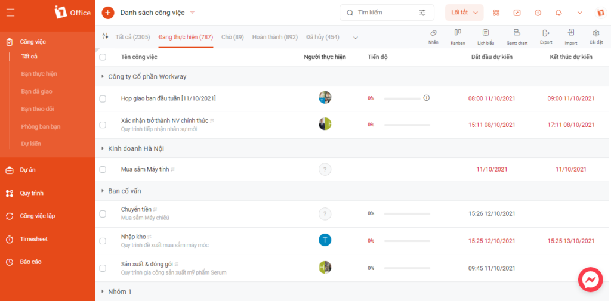Click assignee avatar for Xác nhận trở thành NV
The width and height of the screenshot is (611, 301).
click(x=325, y=124)
